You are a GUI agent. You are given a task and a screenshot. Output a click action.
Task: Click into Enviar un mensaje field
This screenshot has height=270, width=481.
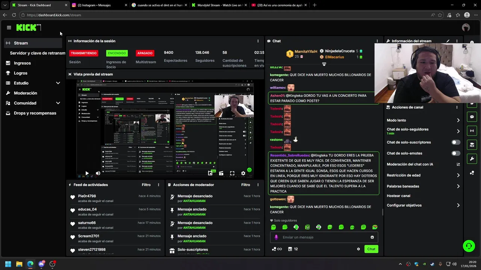coord(324,237)
